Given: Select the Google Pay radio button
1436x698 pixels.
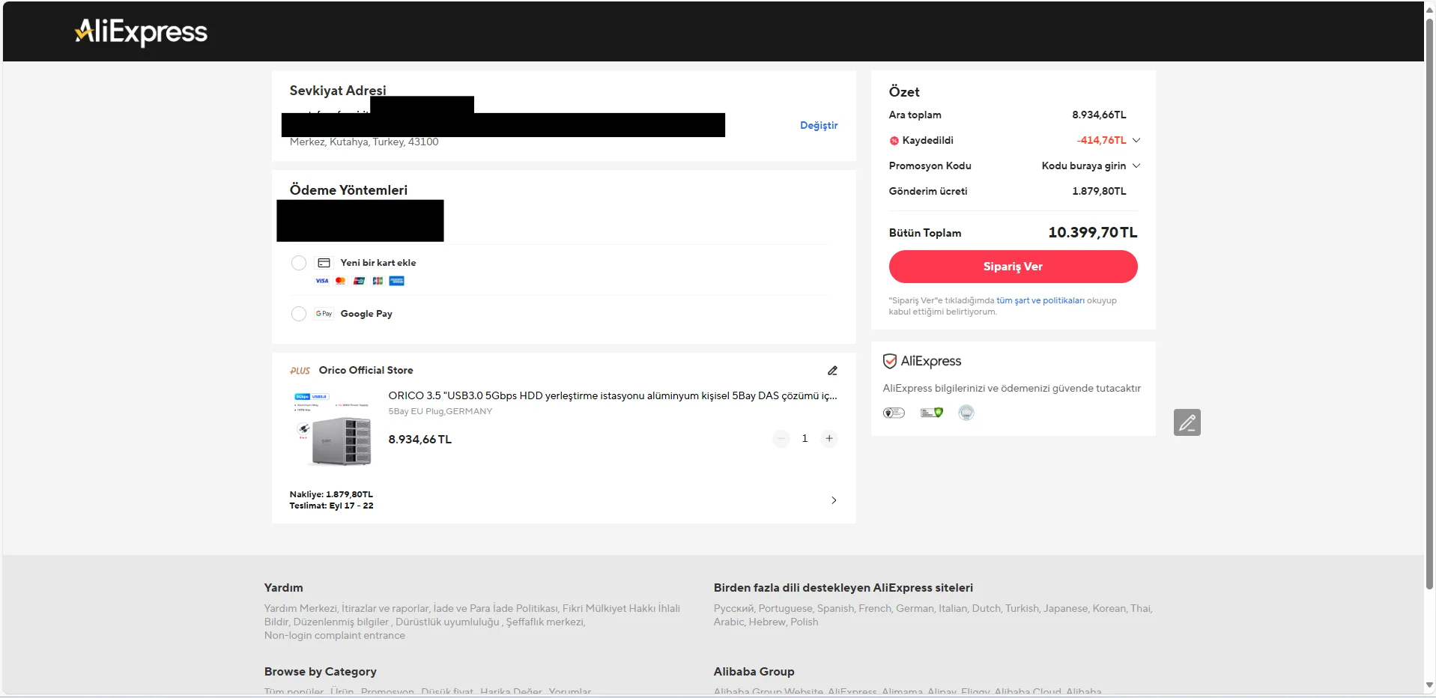Looking at the screenshot, I should (x=299, y=314).
